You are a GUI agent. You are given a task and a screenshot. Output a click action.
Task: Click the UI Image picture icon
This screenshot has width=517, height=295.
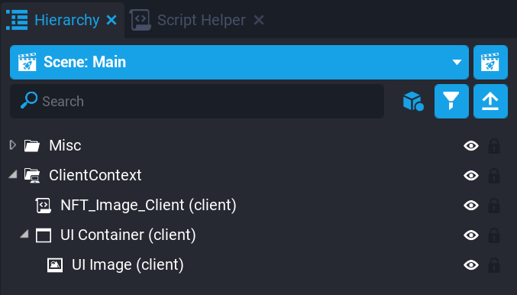click(x=55, y=265)
